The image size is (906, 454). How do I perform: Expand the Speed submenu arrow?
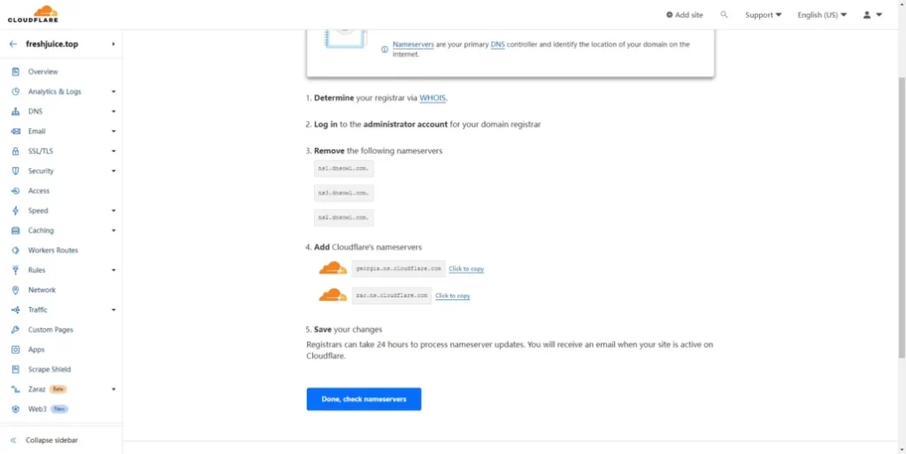(x=114, y=211)
